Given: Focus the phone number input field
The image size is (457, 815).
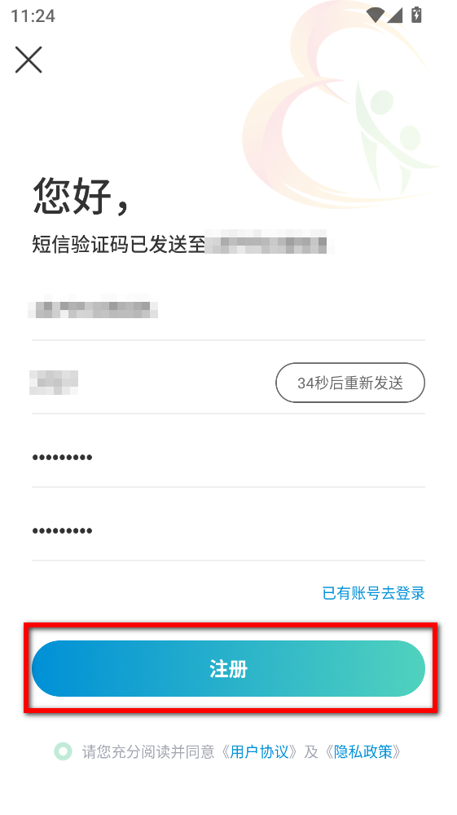Looking at the screenshot, I should tap(228, 310).
